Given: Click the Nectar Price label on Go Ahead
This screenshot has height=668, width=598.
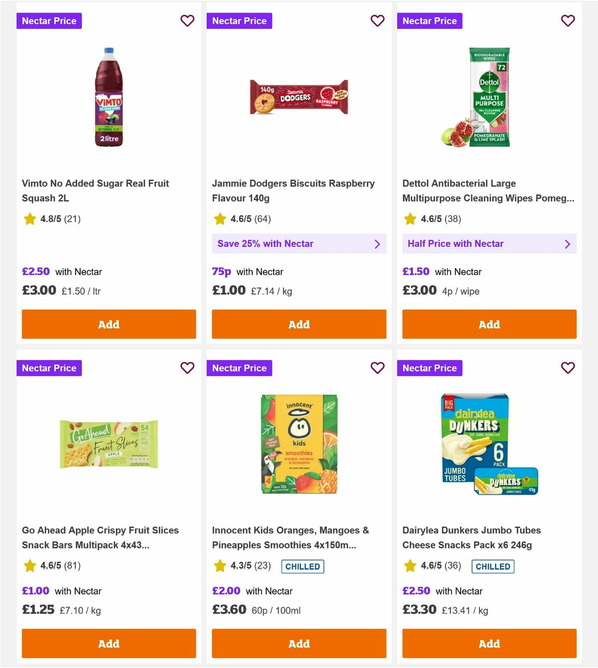Looking at the screenshot, I should pyautogui.click(x=49, y=368).
